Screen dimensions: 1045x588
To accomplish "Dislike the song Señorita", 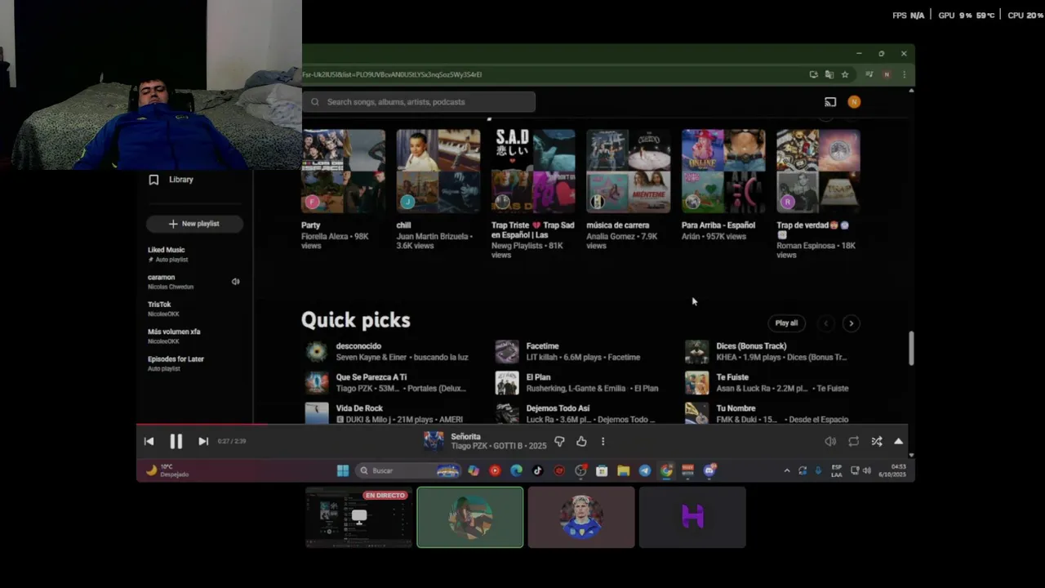I will tap(559, 441).
